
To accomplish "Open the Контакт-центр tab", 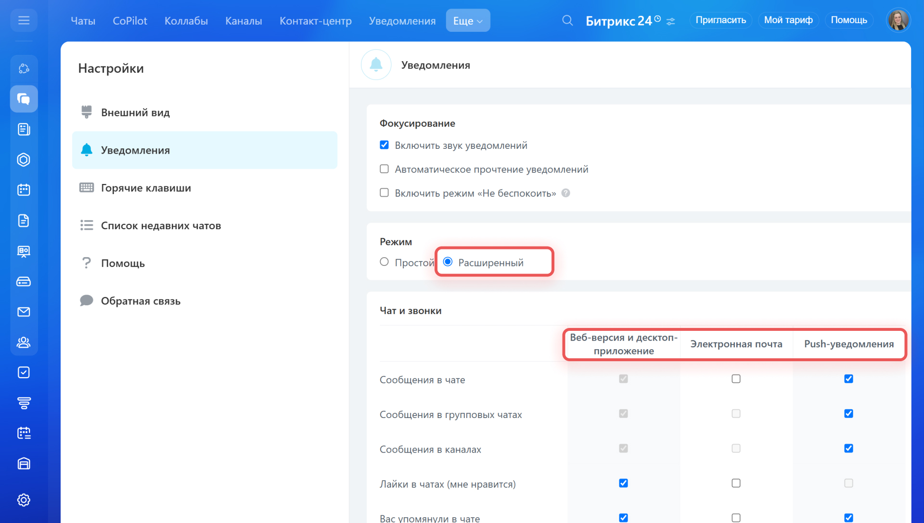I will (x=316, y=21).
